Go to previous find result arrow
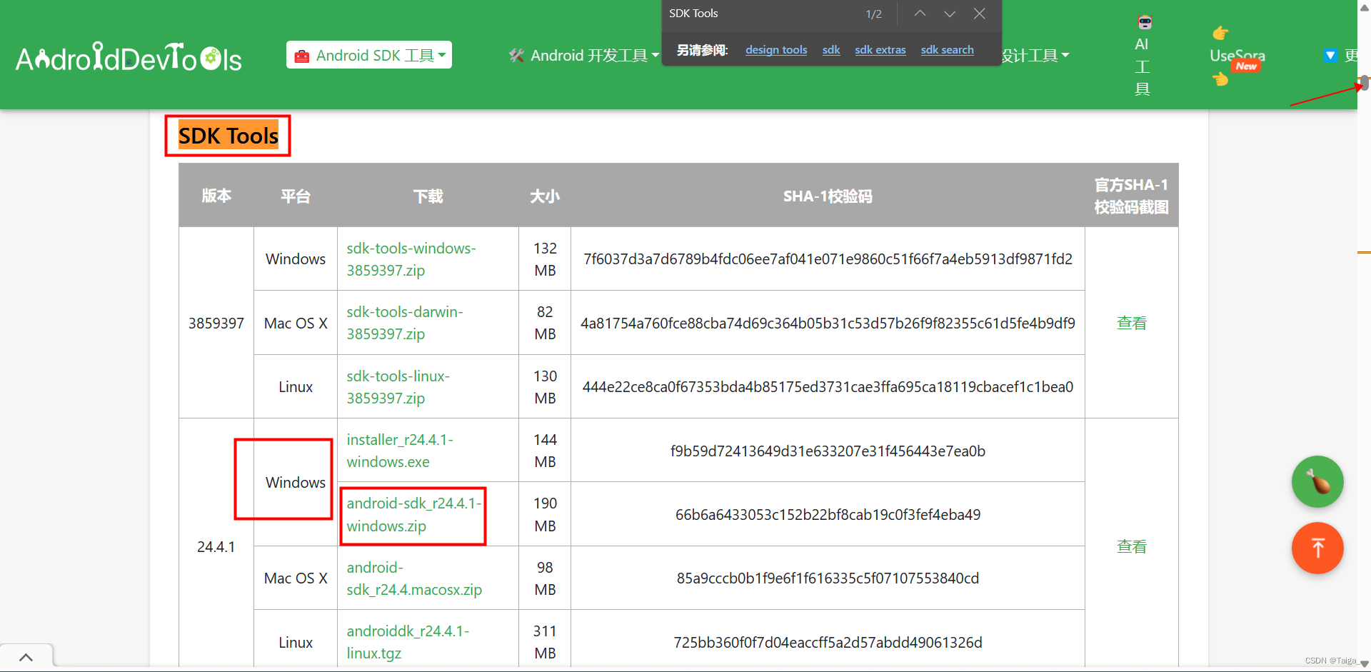Image resolution: width=1371 pixels, height=672 pixels. 920,14
